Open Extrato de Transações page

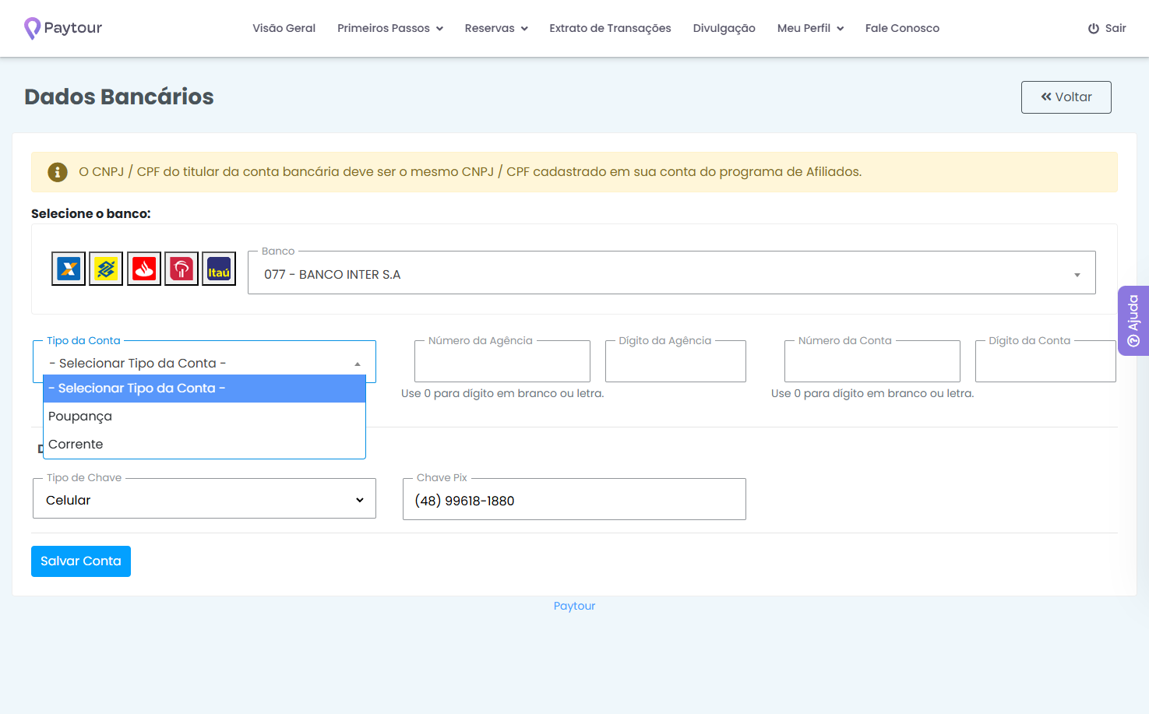610,28
